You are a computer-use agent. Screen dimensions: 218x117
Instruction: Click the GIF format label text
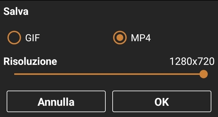[x=32, y=38]
